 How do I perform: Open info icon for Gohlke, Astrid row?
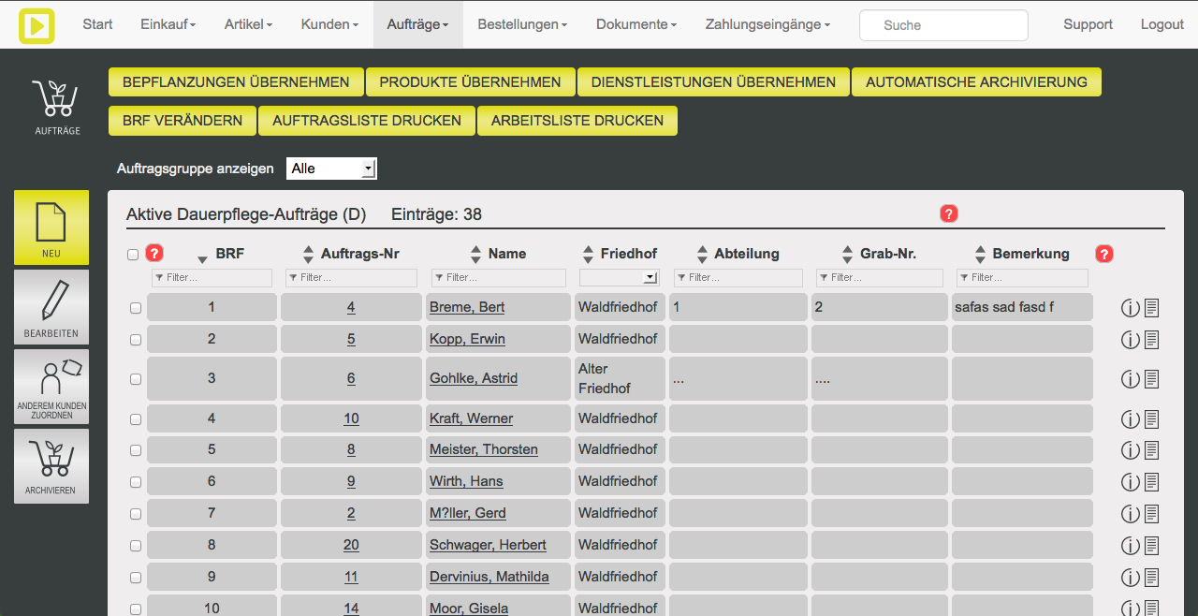click(x=1131, y=379)
